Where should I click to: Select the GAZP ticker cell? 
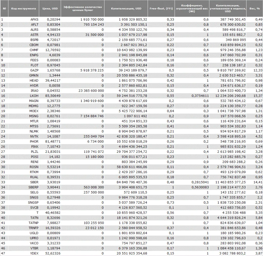34,70
